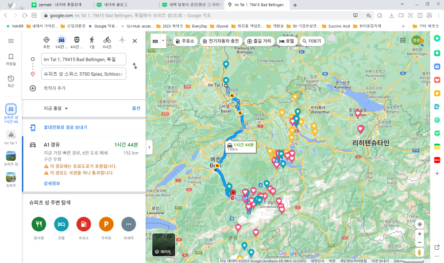Select the A1 경유 route card

coord(84,164)
